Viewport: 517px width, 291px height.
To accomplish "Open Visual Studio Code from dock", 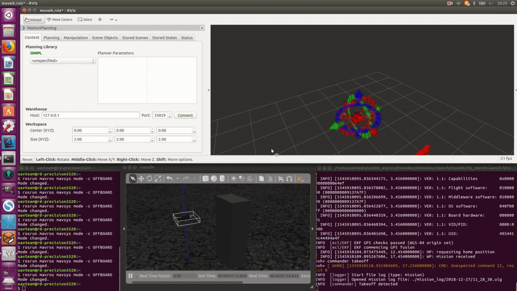I will pos(8,142).
